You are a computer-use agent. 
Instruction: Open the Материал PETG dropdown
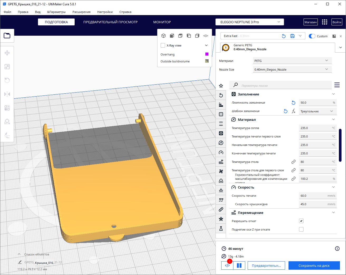click(x=292, y=61)
